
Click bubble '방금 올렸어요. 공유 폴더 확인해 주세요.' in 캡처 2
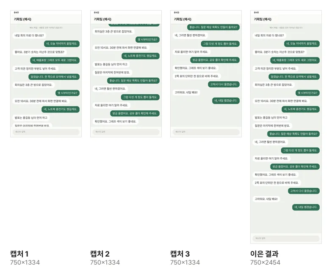click(x=135, y=113)
